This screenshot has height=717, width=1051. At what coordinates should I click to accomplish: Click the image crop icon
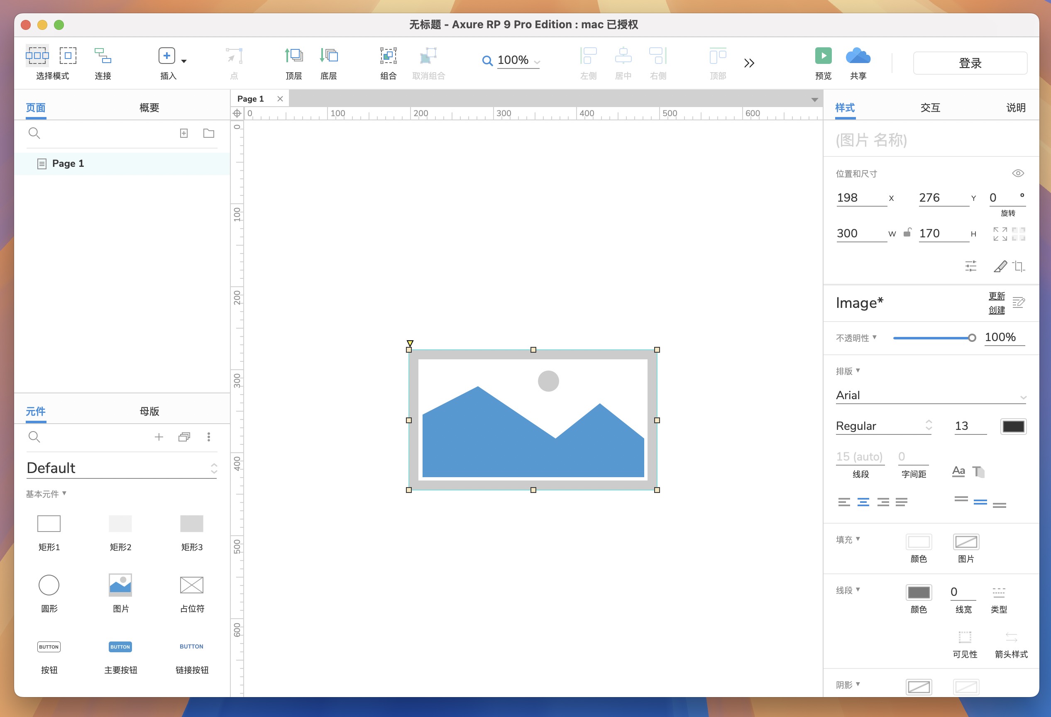[x=1019, y=266]
